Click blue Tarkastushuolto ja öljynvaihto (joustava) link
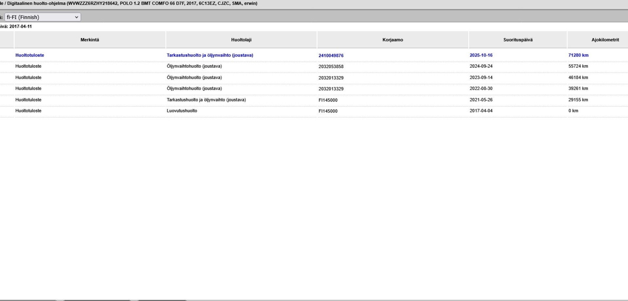This screenshot has width=628, height=301. 210,55
